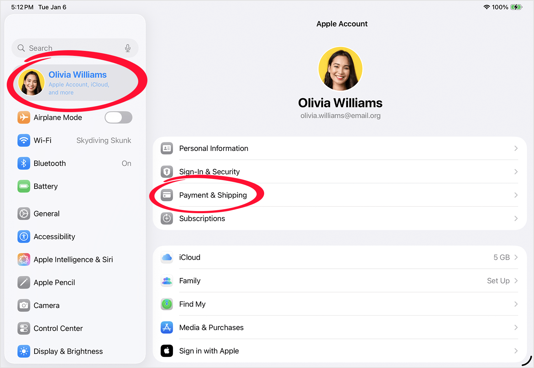The image size is (534, 368).
Task: Tap Olivia Williams profile photo in sidebar
Action: pyautogui.click(x=31, y=83)
